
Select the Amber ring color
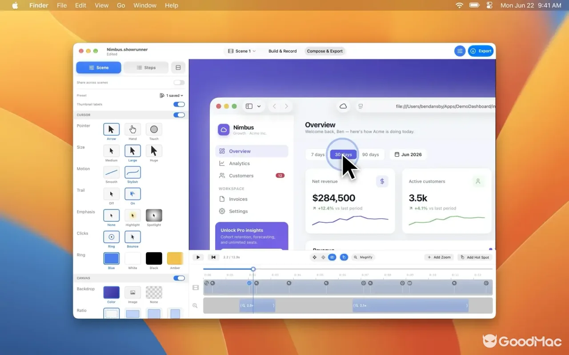point(175,258)
